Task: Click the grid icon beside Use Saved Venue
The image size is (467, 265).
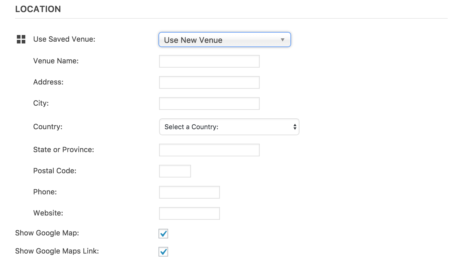Action: click(x=21, y=39)
